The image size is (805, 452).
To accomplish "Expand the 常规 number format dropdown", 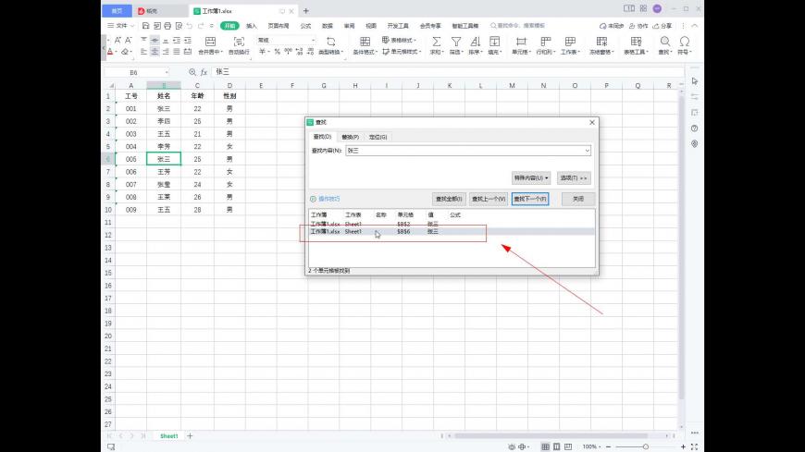I will pyautogui.click(x=312, y=41).
